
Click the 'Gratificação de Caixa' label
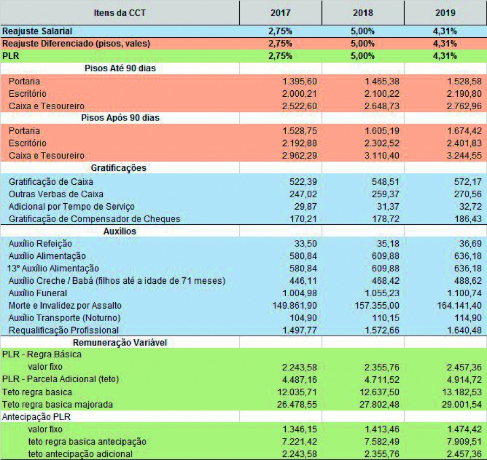point(51,182)
